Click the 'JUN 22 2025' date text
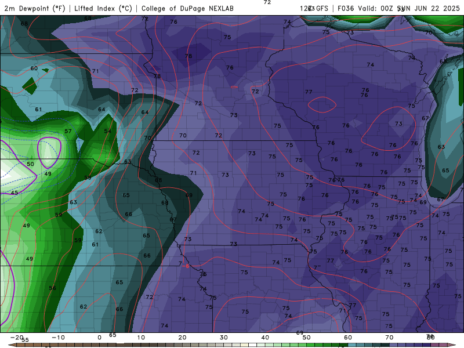Viewport: 464px width, 348px height. [x=437, y=8]
